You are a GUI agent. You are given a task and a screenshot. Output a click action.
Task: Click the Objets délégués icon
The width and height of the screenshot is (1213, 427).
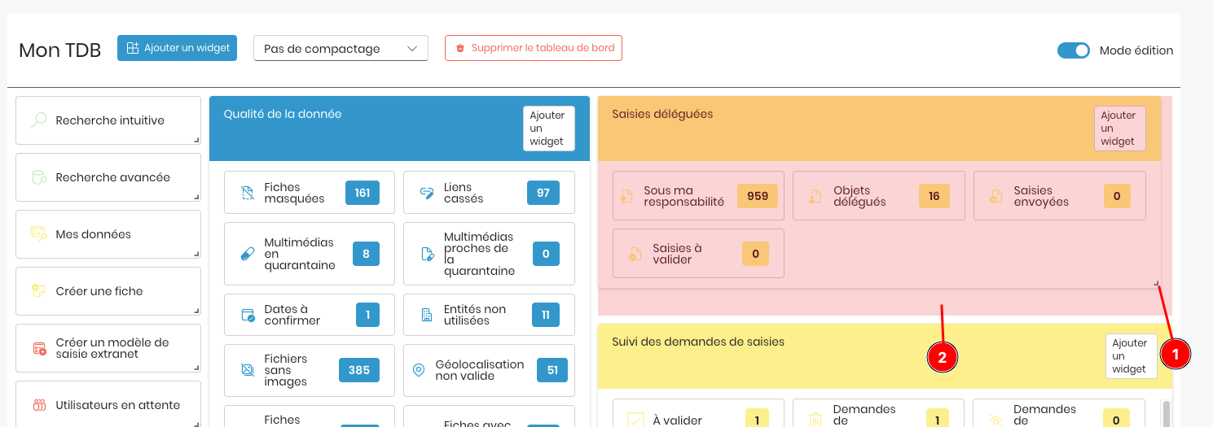coord(815,196)
